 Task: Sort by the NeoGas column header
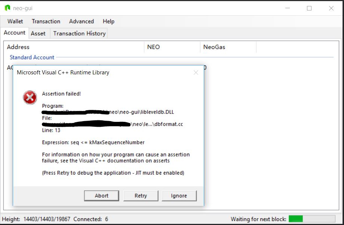coord(228,47)
